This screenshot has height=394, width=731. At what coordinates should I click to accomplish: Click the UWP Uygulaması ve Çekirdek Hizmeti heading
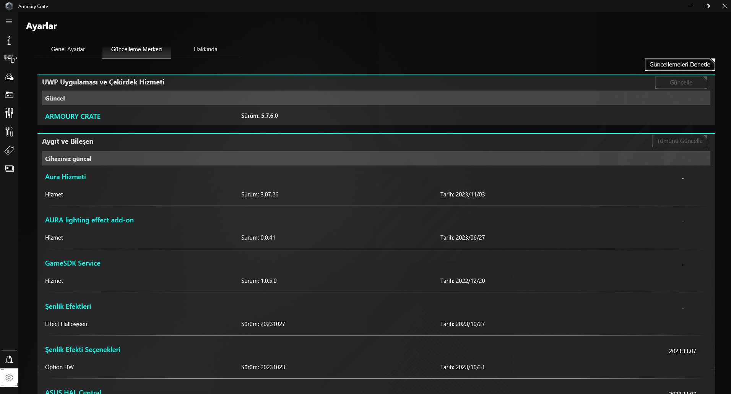(x=103, y=82)
